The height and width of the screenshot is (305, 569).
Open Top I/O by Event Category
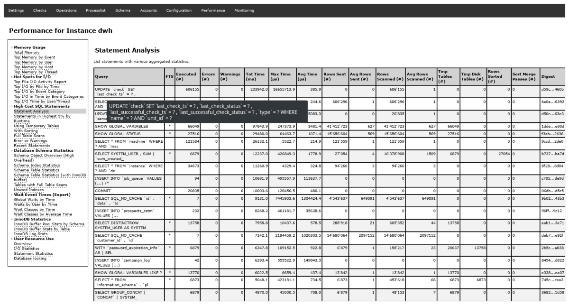[x=39, y=92]
